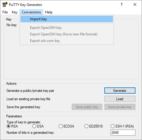Image resolution: width=142 pixels, height=140 pixels.
Task: Click the Load button
Action: click(120, 99)
